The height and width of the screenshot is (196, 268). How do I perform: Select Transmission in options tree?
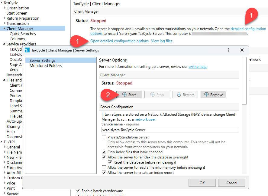18,23
